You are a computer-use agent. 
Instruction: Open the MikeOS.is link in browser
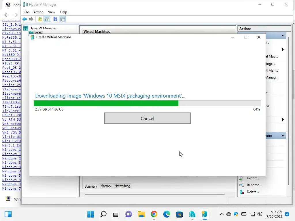tap(12, 33)
